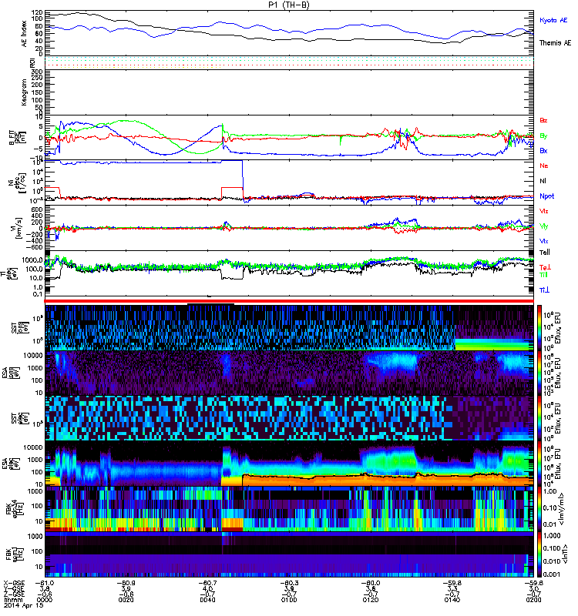The image size is (578, 616).
Task: Click the SST elec panel color bar
Action: coord(539,418)
